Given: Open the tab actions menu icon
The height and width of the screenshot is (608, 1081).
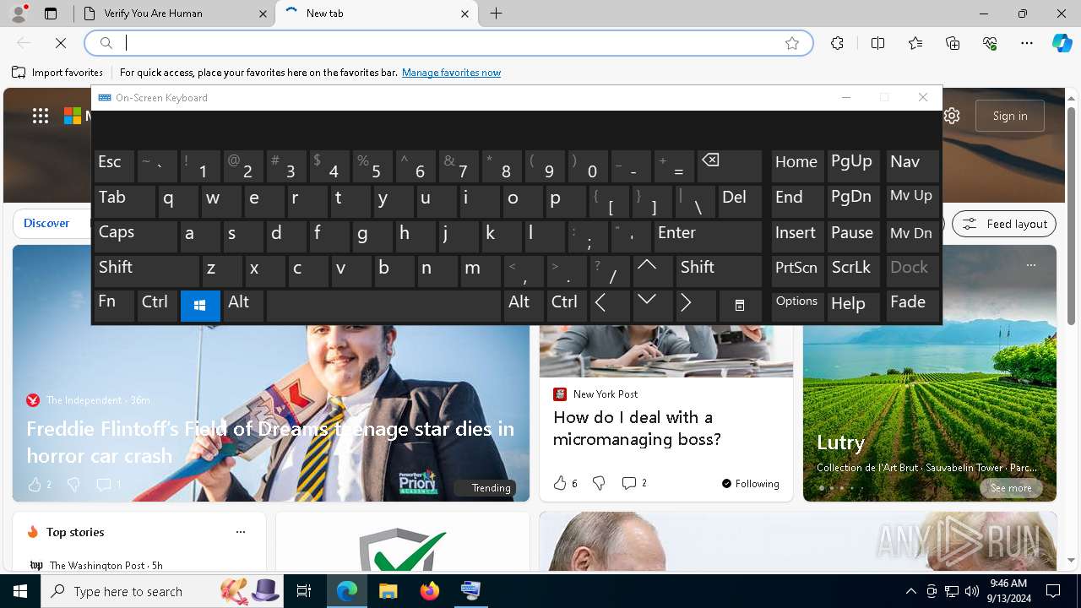Looking at the screenshot, I should [x=51, y=14].
